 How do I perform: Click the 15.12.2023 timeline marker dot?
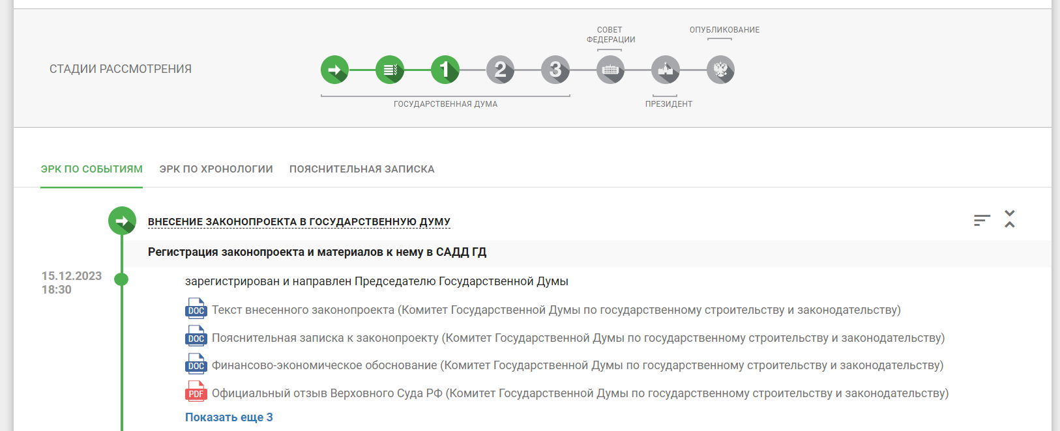tap(121, 279)
